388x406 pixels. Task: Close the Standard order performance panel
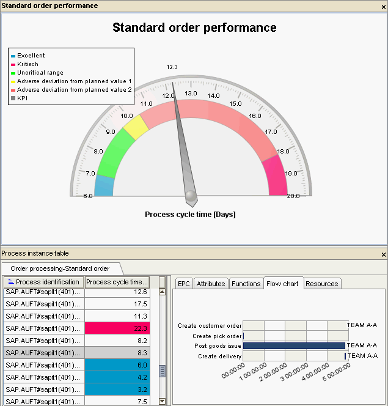coord(384,7)
